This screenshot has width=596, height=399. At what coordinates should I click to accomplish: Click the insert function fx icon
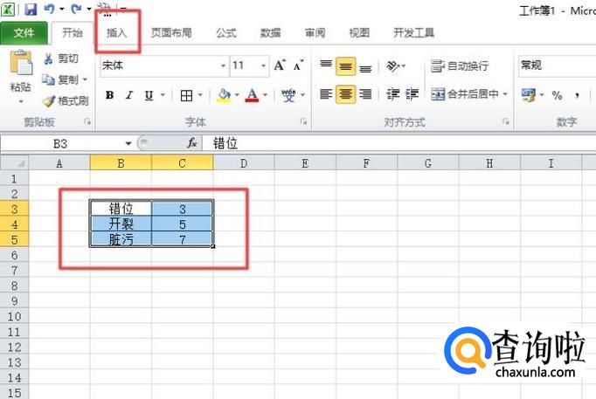pyautogui.click(x=191, y=143)
